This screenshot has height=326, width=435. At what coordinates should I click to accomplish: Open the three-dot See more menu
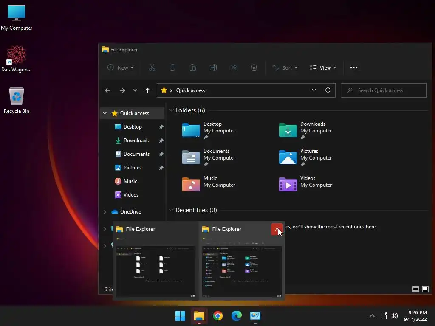pos(354,67)
